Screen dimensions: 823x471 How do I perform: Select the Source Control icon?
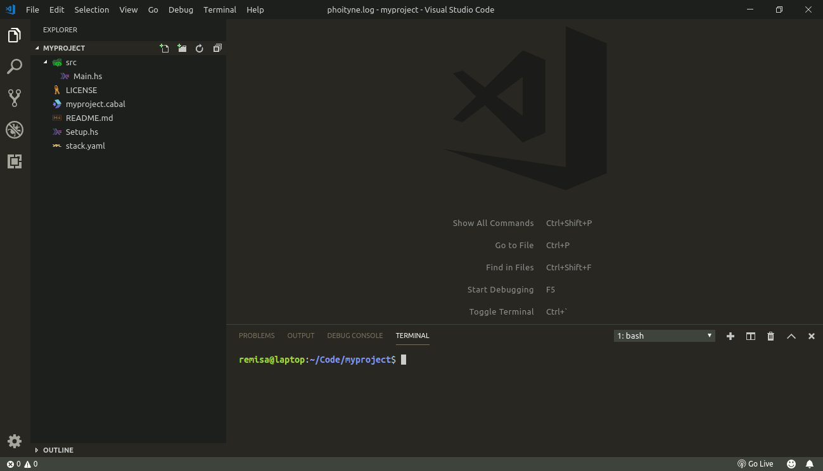15,97
